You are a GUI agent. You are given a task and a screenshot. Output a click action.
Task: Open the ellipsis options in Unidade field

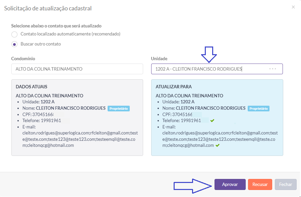point(273,69)
